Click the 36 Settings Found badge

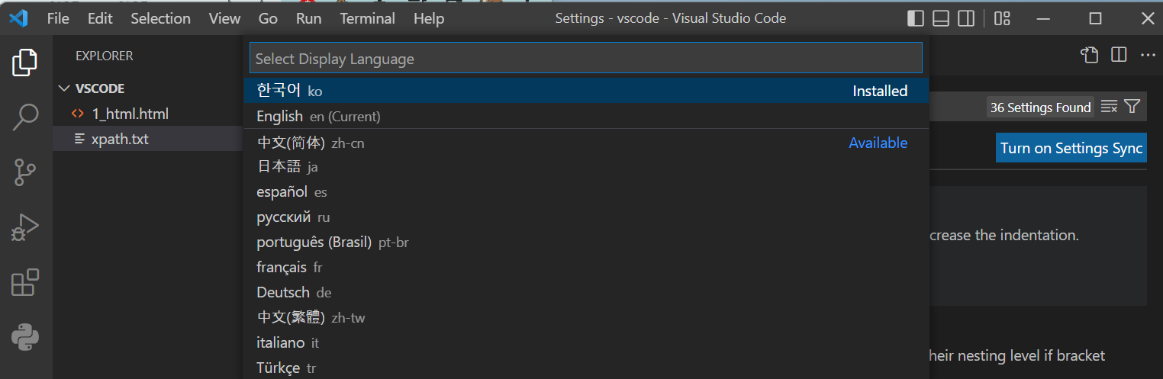coord(1040,108)
